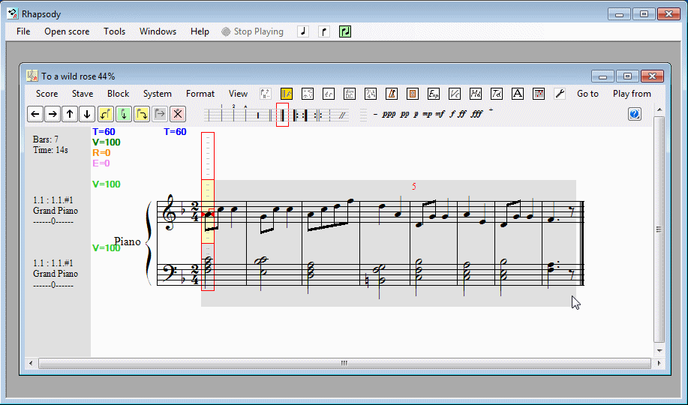Click the metronome icon in the toolbar

391,94
